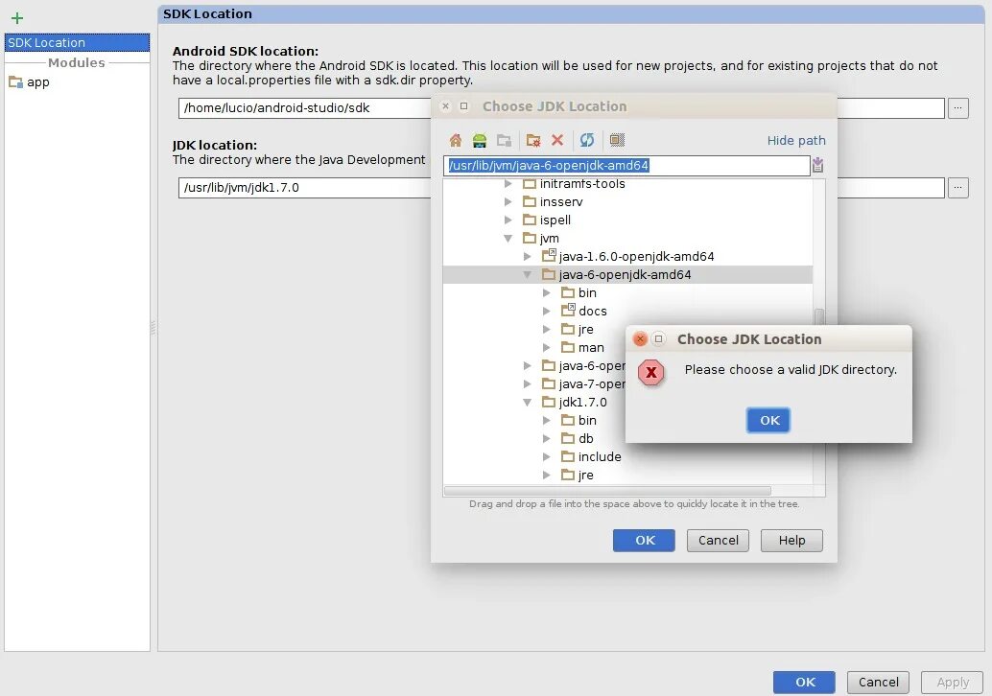The height and width of the screenshot is (696, 992).
Task: Click the path field with /usr/lib/jvm/java-6-openjdk-amd64
Action: click(626, 166)
